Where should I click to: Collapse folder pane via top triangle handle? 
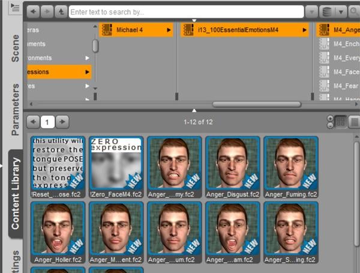pos(194,20)
